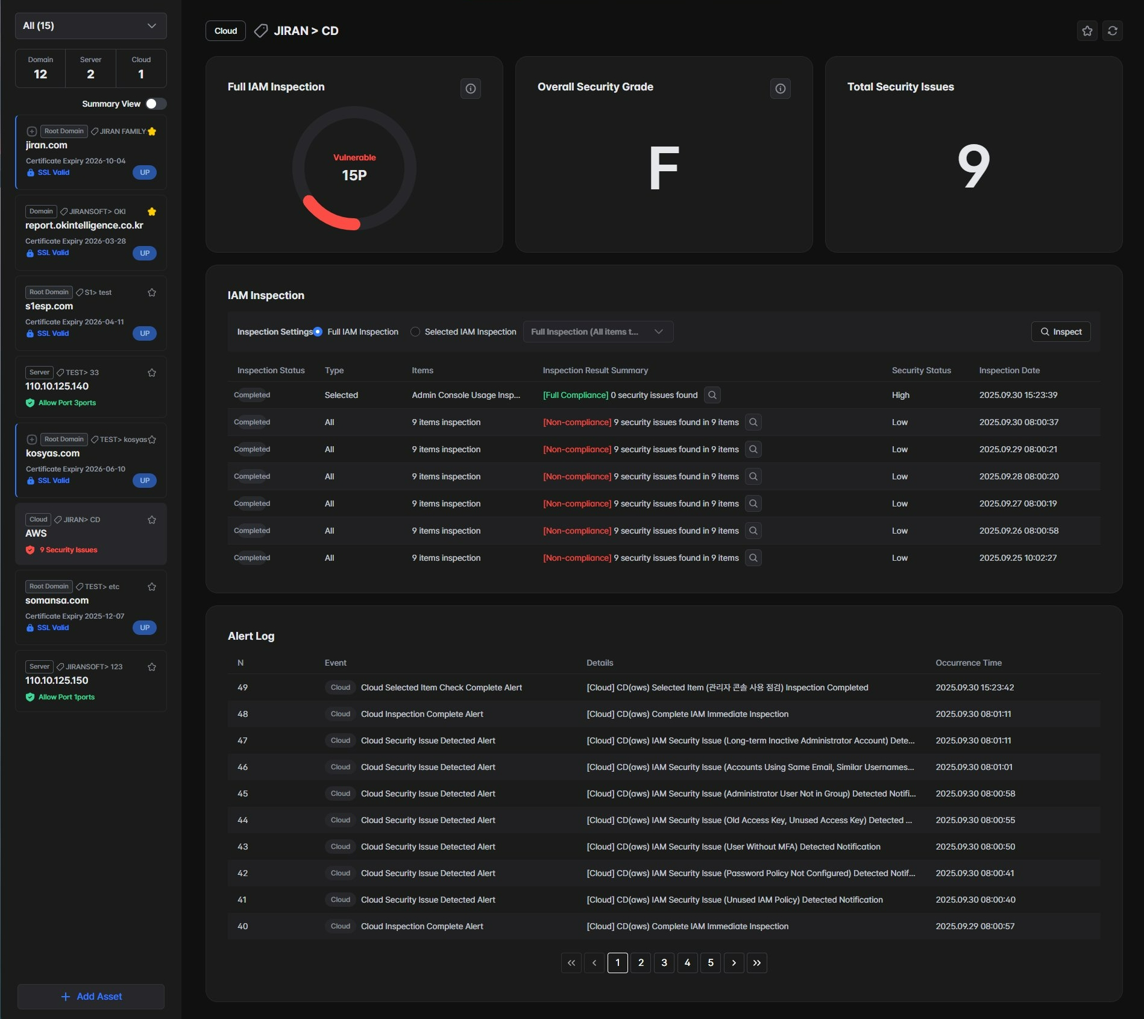Click the Vulnerable 15P circular gauge
The image size is (1144, 1019).
click(x=354, y=168)
